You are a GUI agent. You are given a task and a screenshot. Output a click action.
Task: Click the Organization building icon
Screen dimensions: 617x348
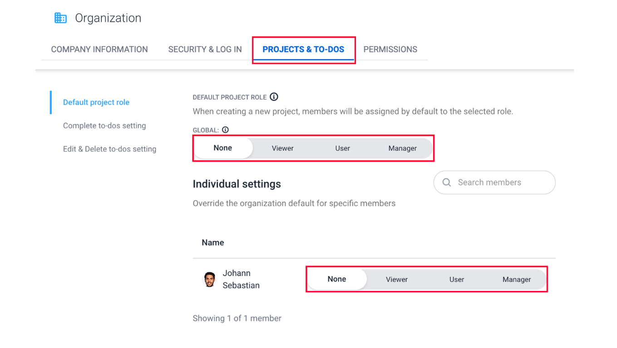pyautogui.click(x=60, y=18)
